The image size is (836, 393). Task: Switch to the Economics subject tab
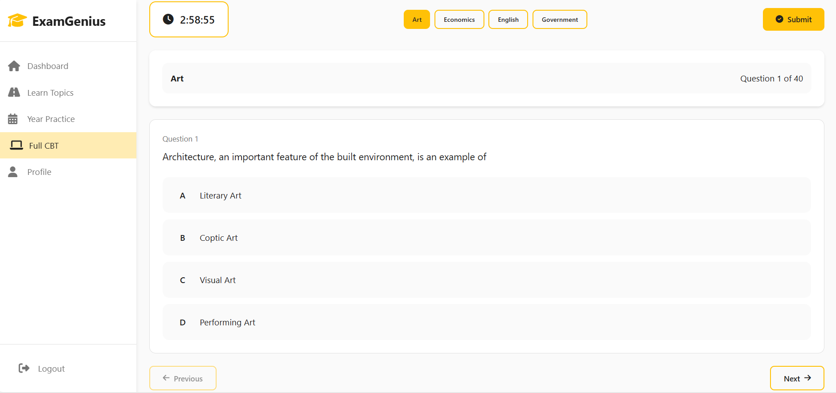(459, 20)
